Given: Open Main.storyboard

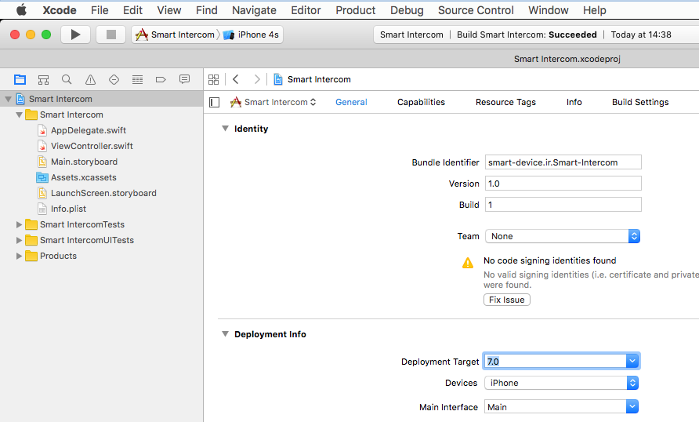Looking at the screenshot, I should (85, 162).
